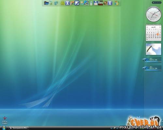This screenshot has height=130, width=163.
Task: Go to next month in calendar gadget
Action: click(x=160, y=27)
